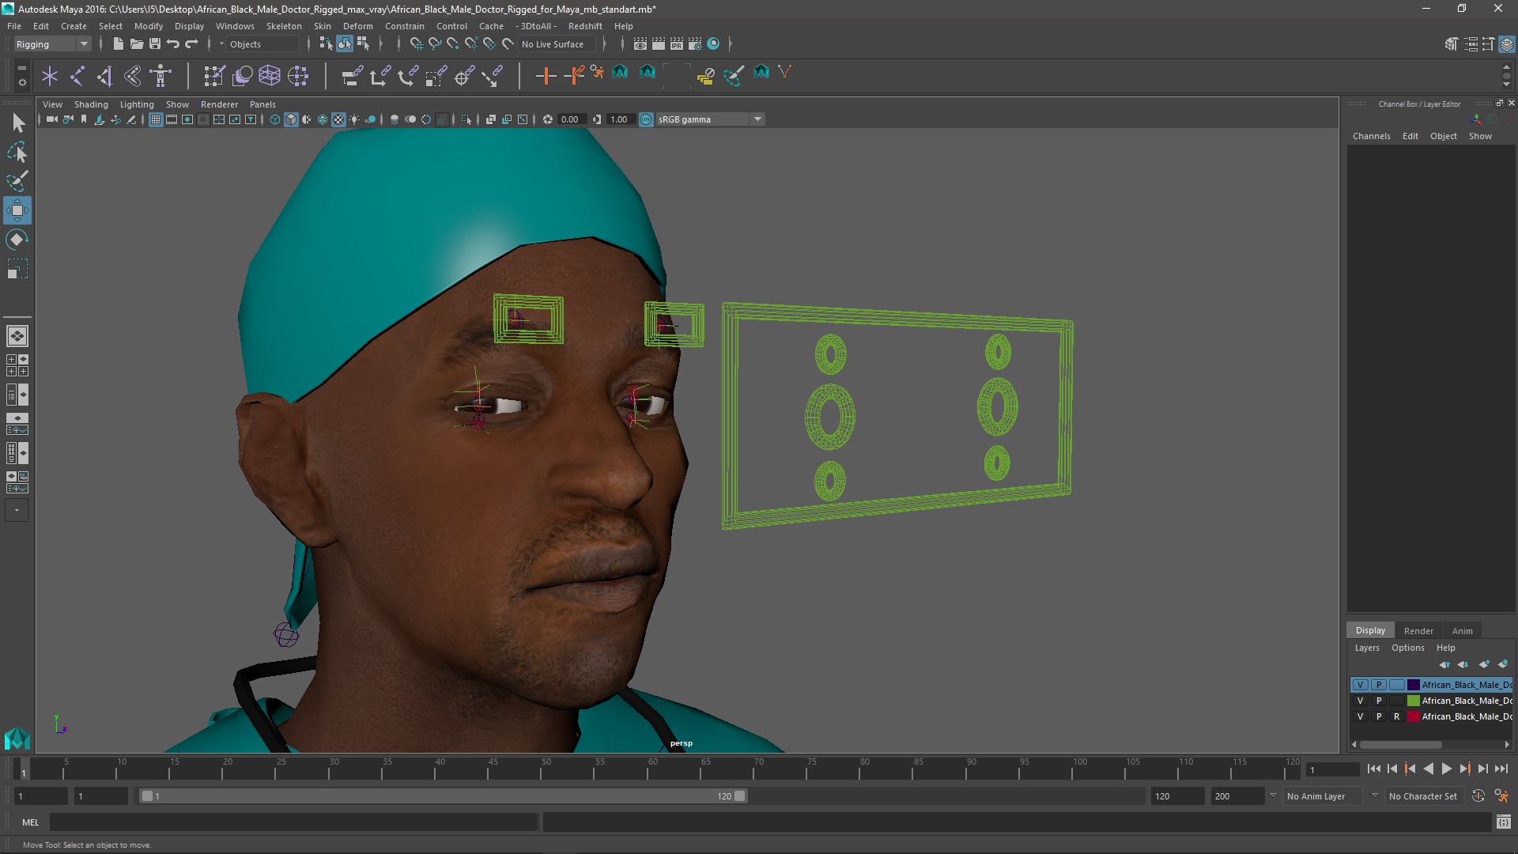This screenshot has width=1518, height=854.
Task: Click the current frame field on timeline
Action: pos(1333,769)
